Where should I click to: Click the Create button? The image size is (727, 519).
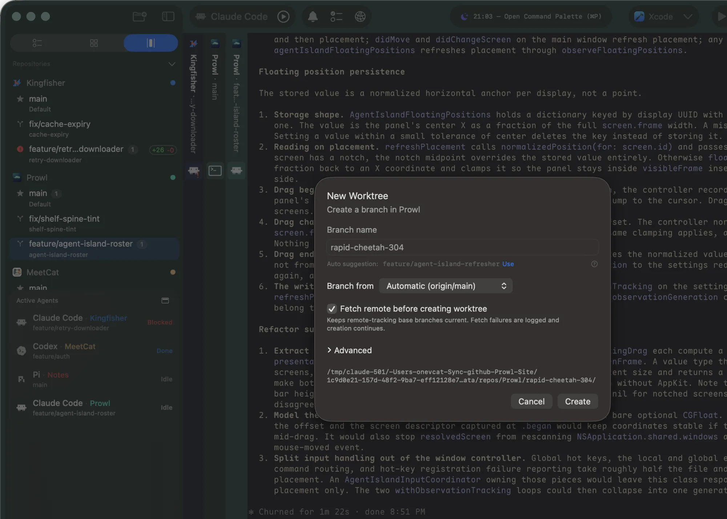[578, 402]
